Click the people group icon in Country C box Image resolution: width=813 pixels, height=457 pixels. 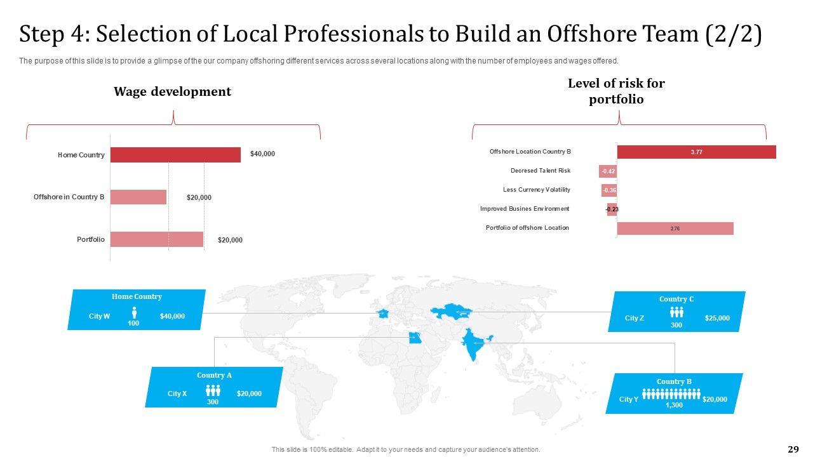[676, 312]
